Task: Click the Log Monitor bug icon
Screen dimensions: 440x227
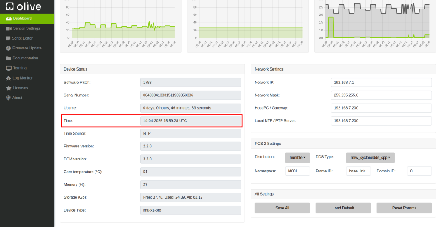Action: click(9, 78)
